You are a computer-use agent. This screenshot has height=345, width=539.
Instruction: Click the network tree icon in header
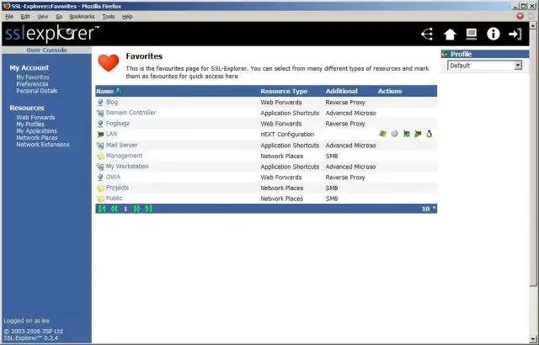click(x=427, y=34)
